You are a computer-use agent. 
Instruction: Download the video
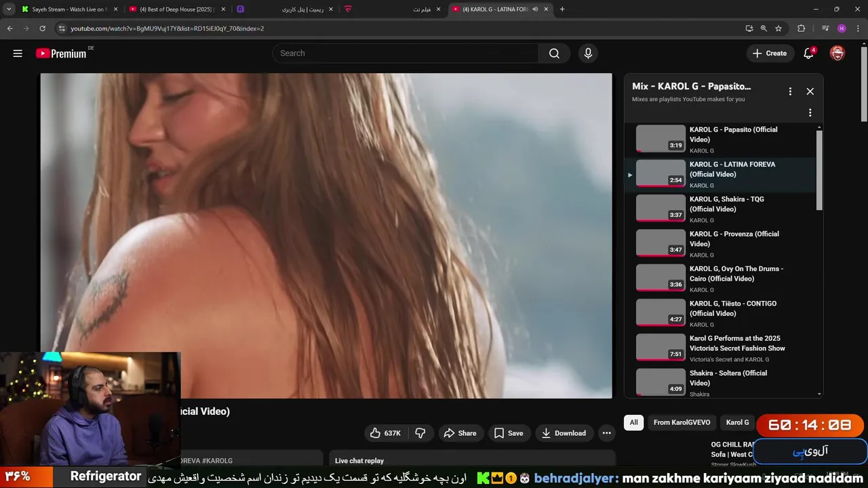point(564,433)
